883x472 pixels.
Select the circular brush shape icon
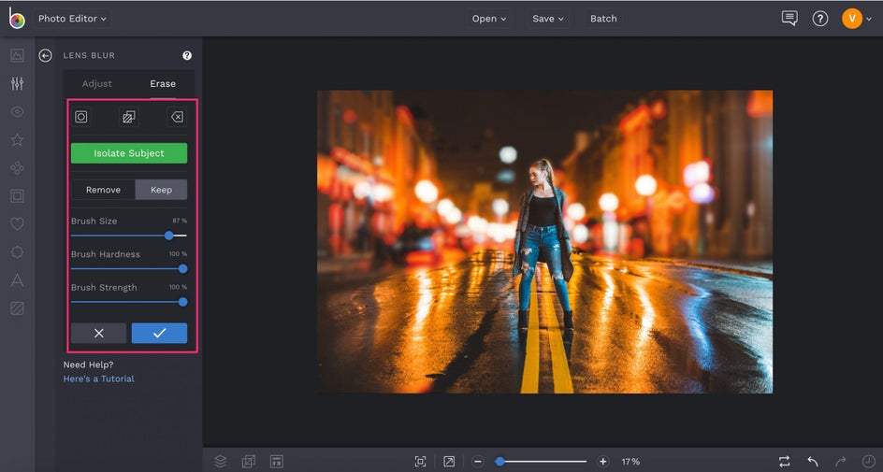[81, 117]
